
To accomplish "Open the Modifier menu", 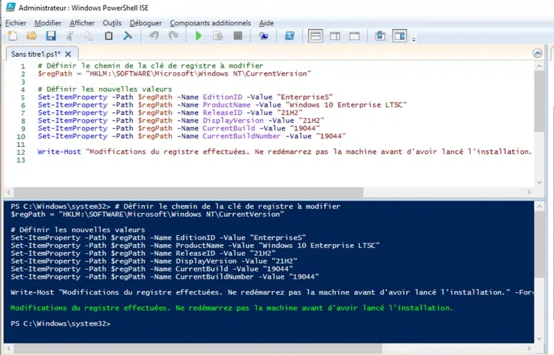I will click(48, 23).
